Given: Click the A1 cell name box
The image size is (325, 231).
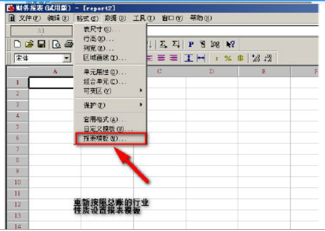Looking at the screenshot, I should [41, 31].
